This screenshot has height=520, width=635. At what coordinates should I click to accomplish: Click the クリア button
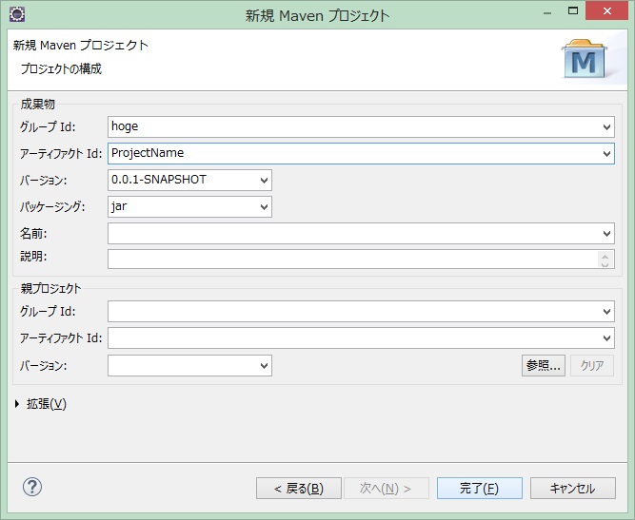point(592,366)
